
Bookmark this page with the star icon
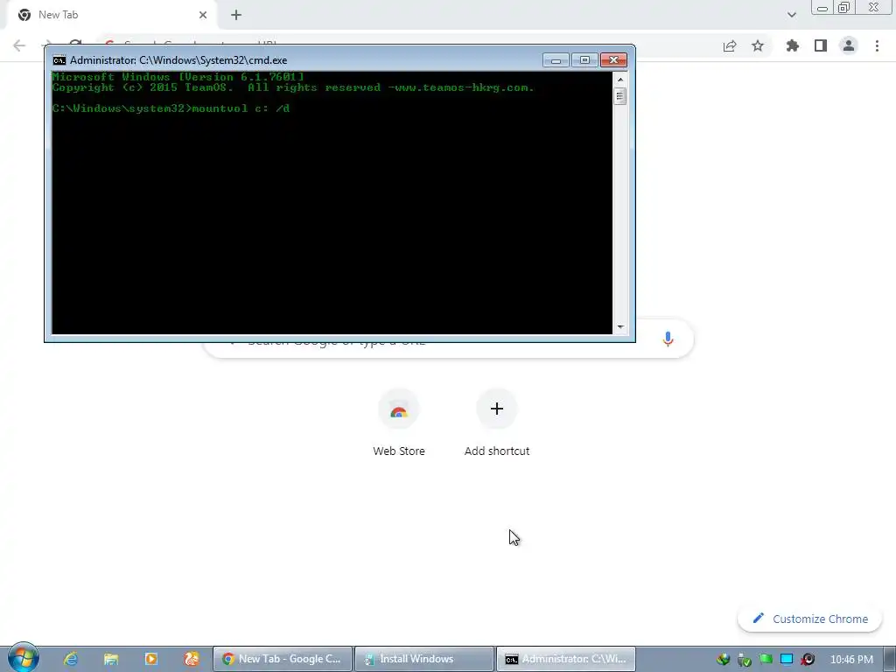(x=758, y=45)
